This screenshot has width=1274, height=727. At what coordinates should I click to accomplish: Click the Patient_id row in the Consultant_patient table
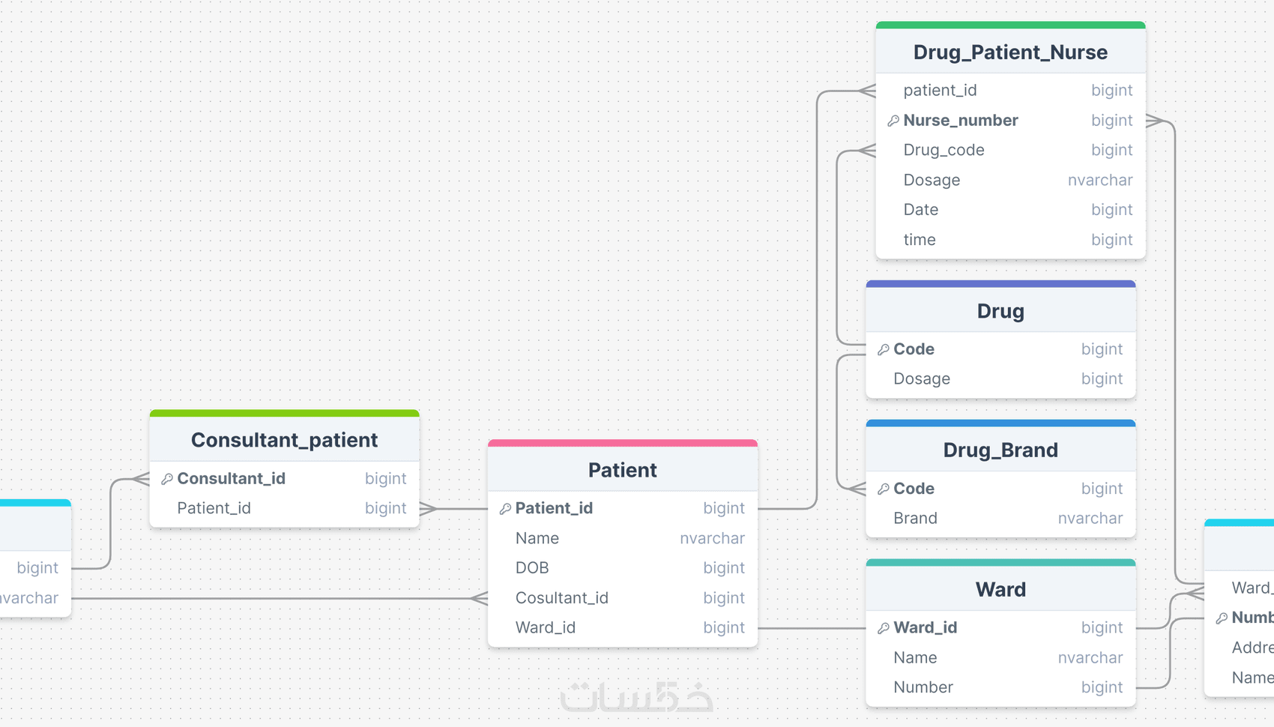pyautogui.click(x=214, y=508)
